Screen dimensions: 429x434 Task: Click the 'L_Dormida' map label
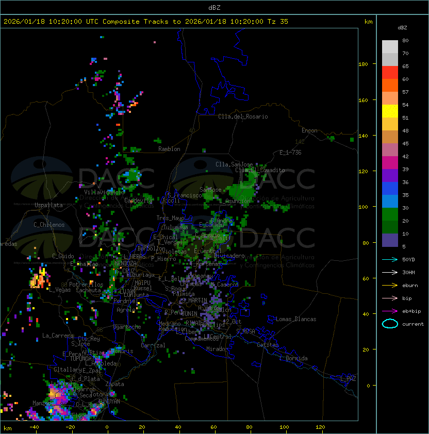click(293, 358)
